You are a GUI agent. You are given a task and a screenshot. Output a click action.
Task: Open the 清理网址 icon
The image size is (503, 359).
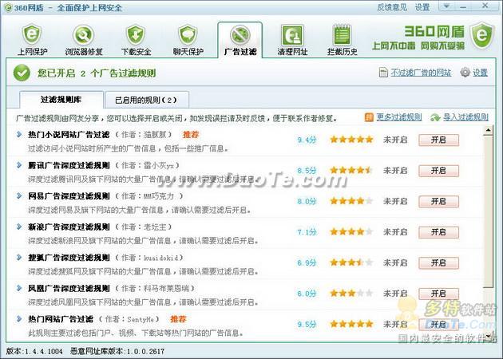(292, 34)
